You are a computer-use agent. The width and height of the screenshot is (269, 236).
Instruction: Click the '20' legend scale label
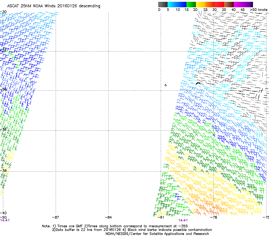click(195, 10)
